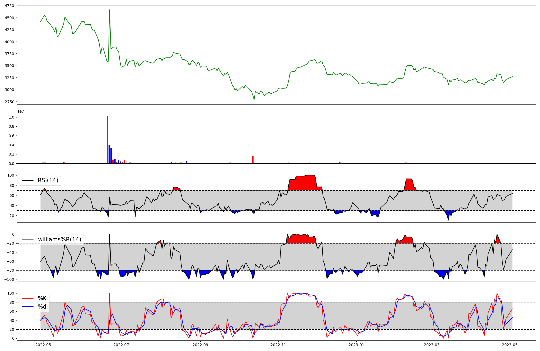Click the red RSI overbought area in February 2023
This screenshot has width=540, height=351.
coord(409,184)
